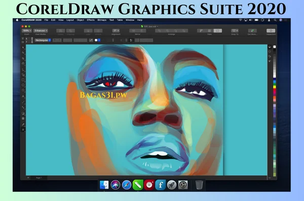Image resolution: width=304 pixels, height=201 pixels.
Task: Click the Group objects toolbar button
Action: point(60,30)
